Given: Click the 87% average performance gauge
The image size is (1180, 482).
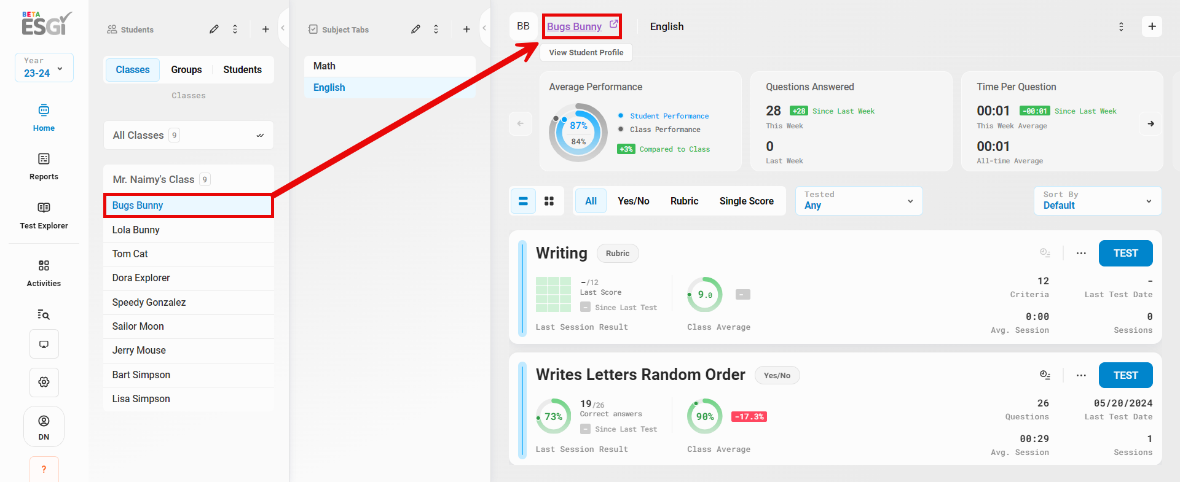Looking at the screenshot, I should pos(578,133).
